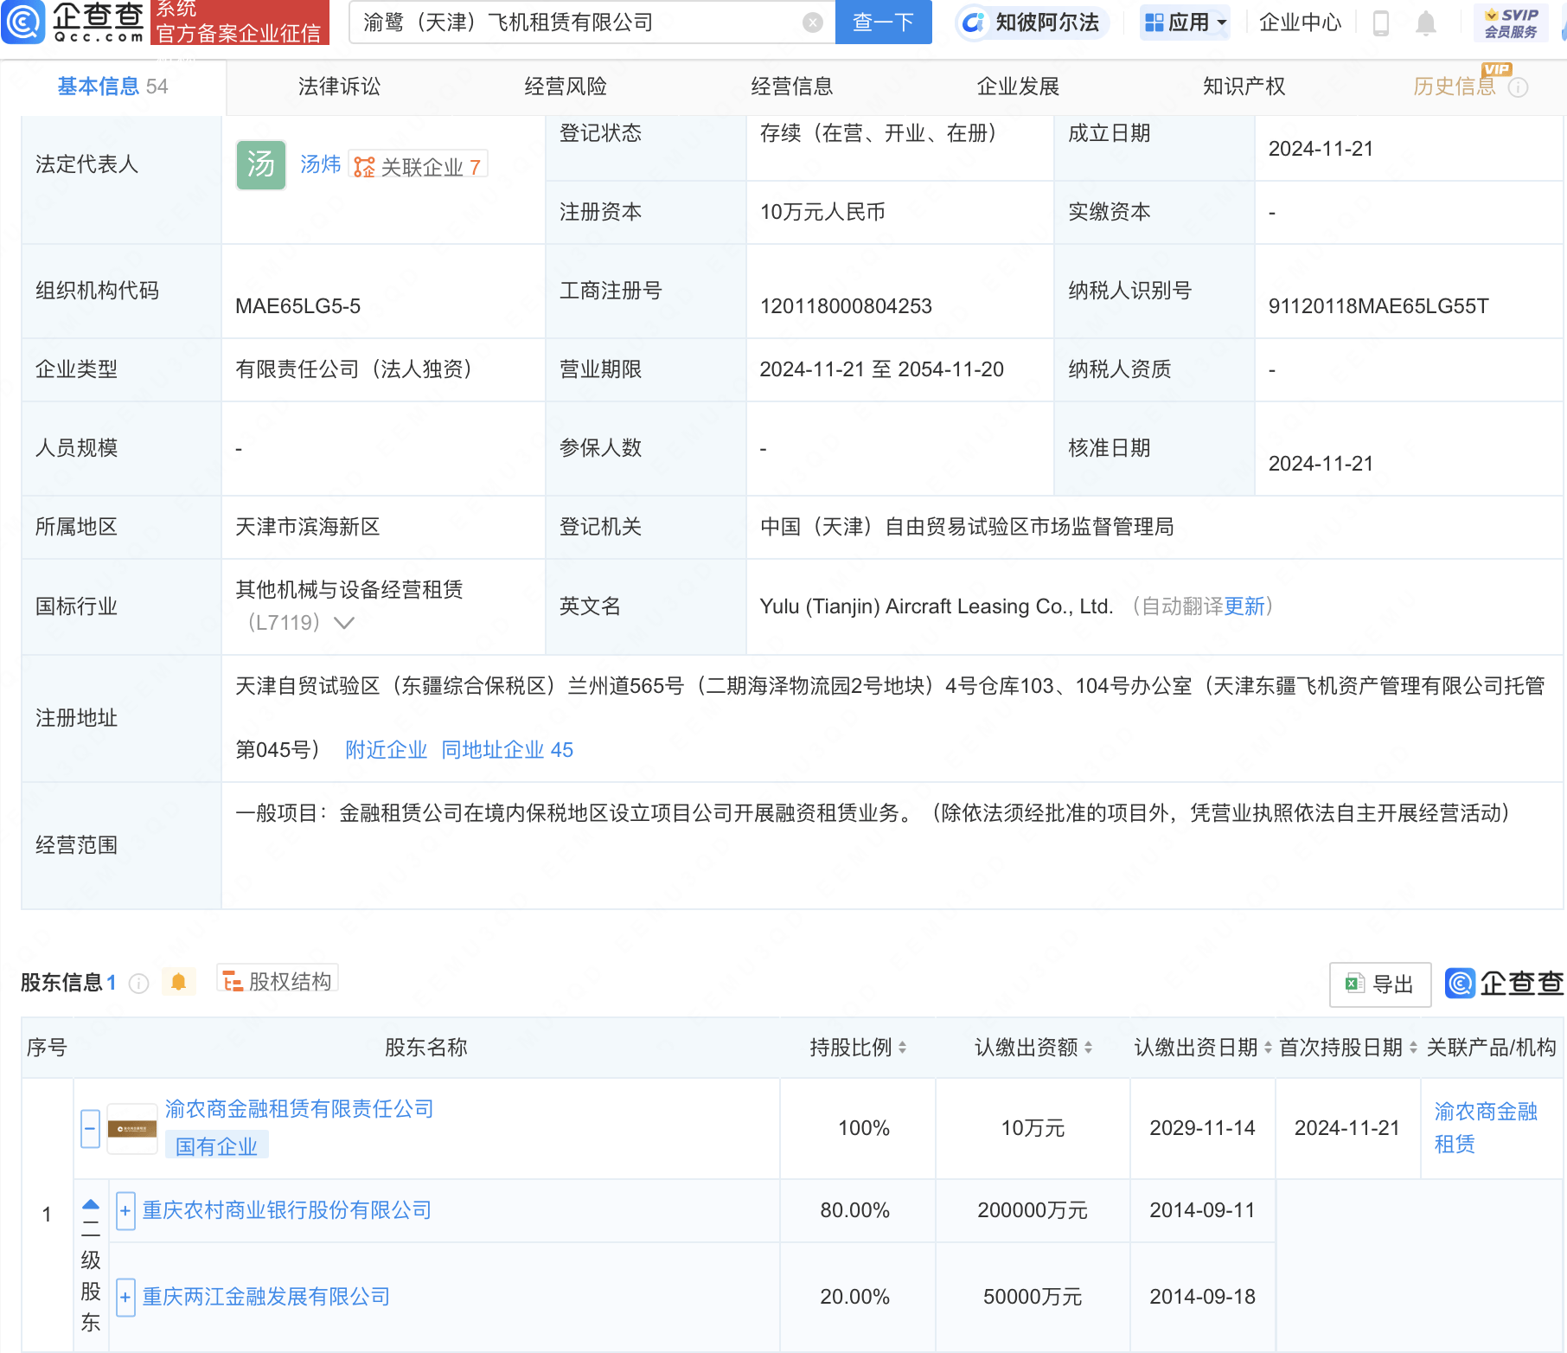Open legal representative 汤炜 profile link
The height and width of the screenshot is (1353, 1567).
(321, 164)
